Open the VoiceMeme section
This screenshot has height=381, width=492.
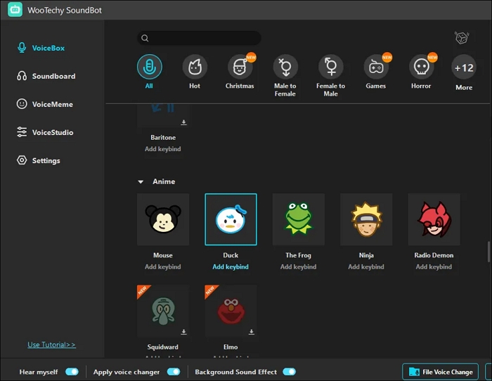[x=52, y=104]
